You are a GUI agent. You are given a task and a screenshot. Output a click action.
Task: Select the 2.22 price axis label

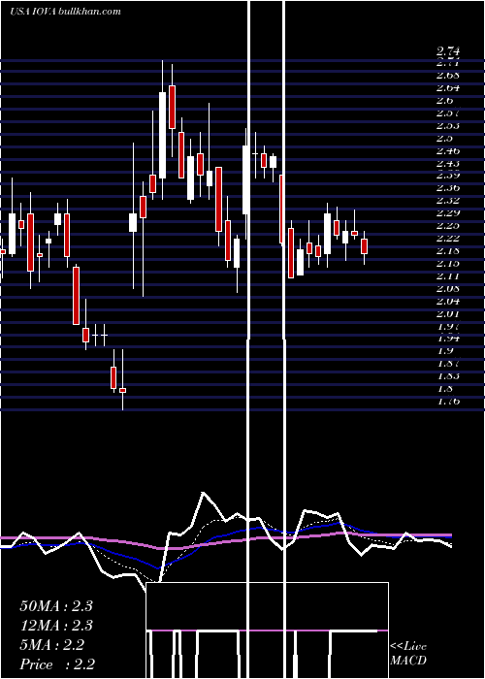pyautogui.click(x=448, y=239)
